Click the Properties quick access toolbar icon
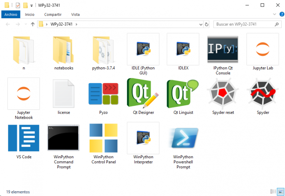The image size is (285, 196). point(18,5)
